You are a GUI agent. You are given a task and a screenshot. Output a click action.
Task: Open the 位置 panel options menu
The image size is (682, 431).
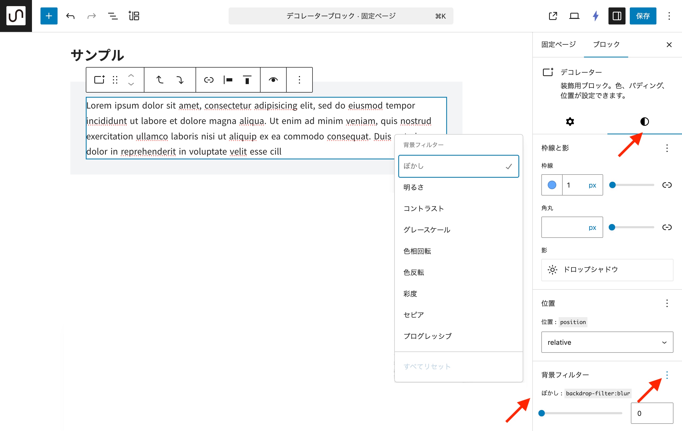point(667,304)
